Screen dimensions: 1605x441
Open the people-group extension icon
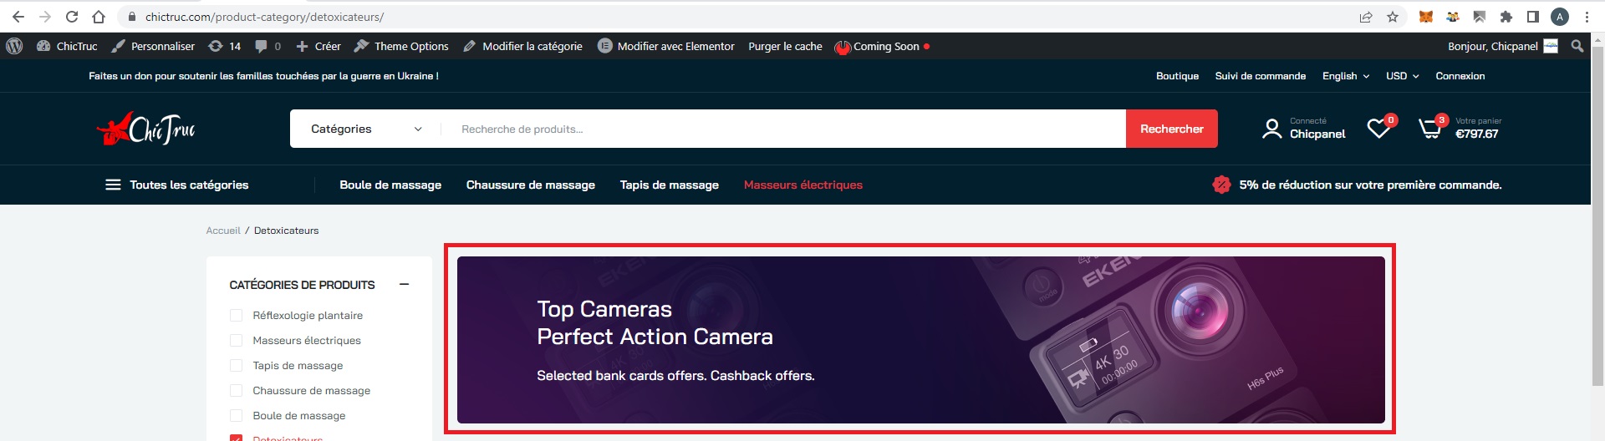pyautogui.click(x=1453, y=17)
